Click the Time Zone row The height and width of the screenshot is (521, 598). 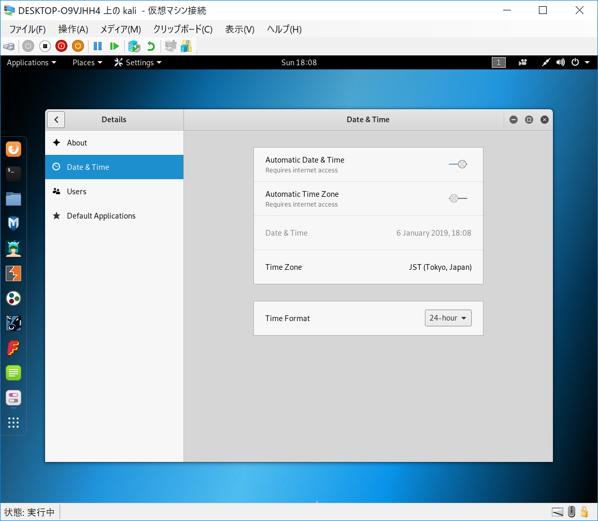[368, 267]
